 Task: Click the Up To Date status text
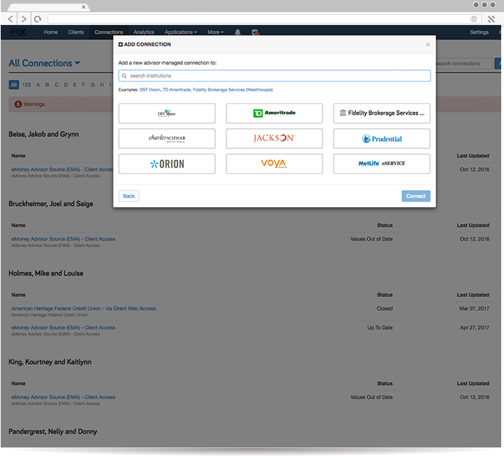(380, 328)
